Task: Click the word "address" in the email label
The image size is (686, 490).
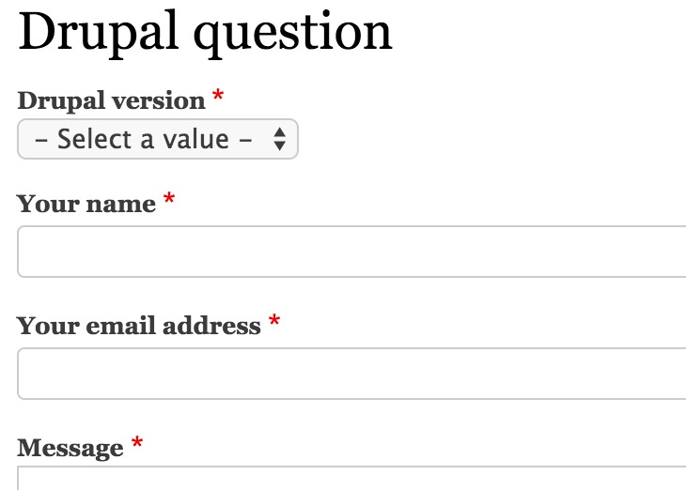Action: tap(211, 326)
